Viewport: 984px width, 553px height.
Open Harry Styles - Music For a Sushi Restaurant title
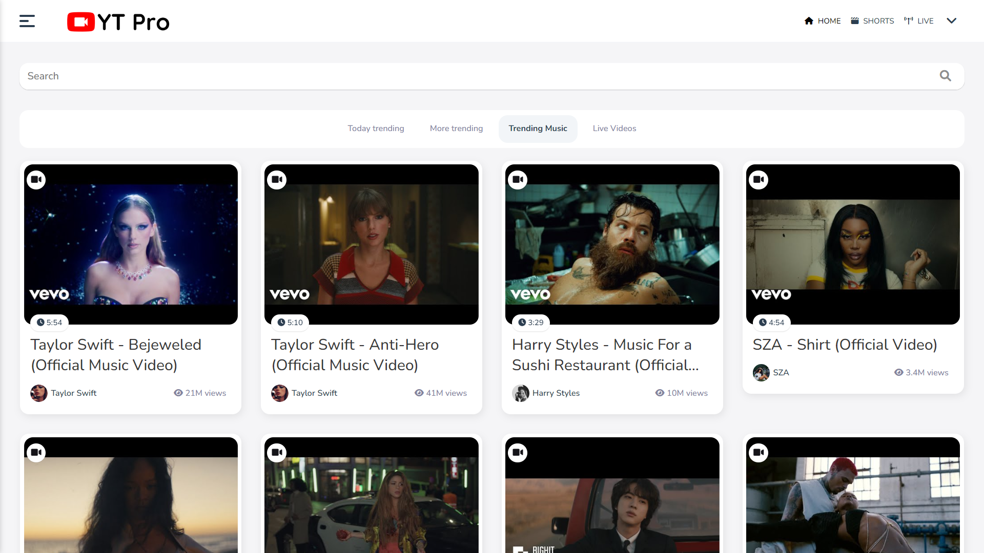coord(605,355)
